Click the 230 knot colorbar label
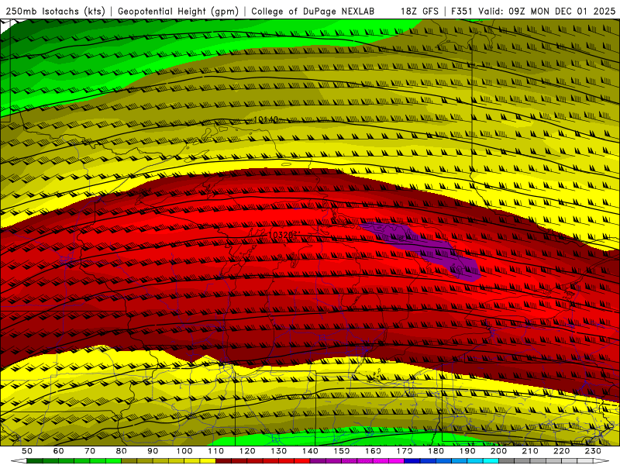Image resolution: width=620 pixels, height=465 pixels. (x=593, y=451)
